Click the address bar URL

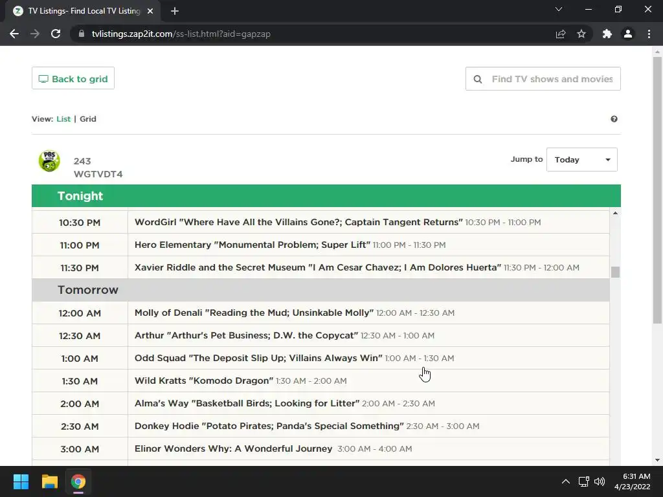point(181,34)
